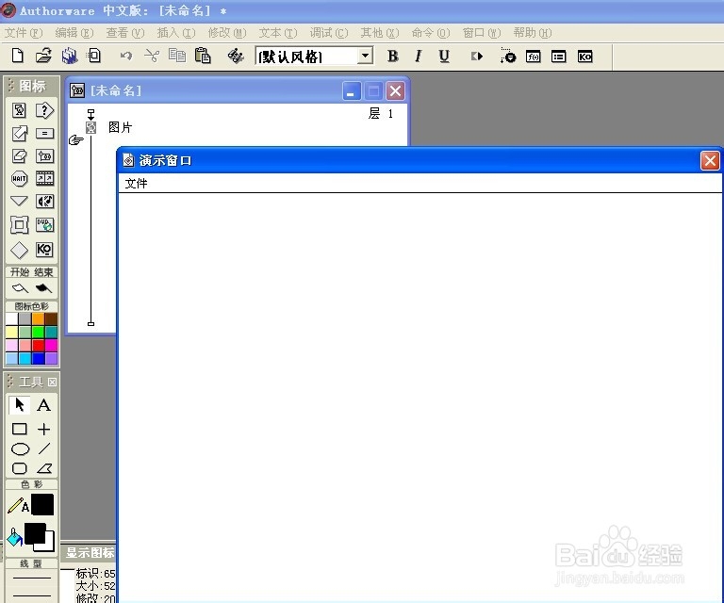This screenshot has width=724, height=603.
Task: Pick the orange icon color swatch
Action: coord(38,318)
